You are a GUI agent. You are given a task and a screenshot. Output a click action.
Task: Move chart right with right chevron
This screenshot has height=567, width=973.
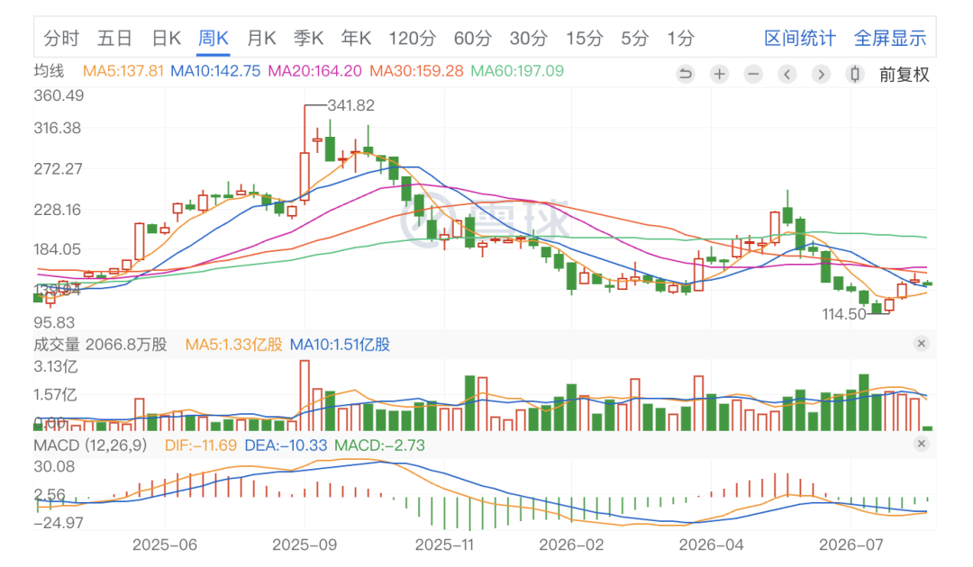click(821, 75)
